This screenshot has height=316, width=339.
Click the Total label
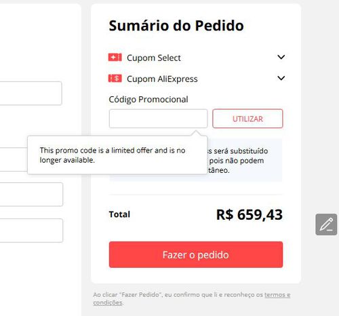(x=119, y=214)
